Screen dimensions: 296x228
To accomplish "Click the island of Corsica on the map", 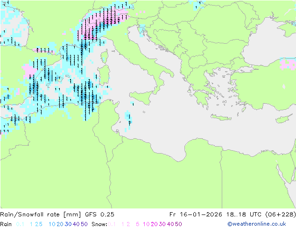I will 105,56.
